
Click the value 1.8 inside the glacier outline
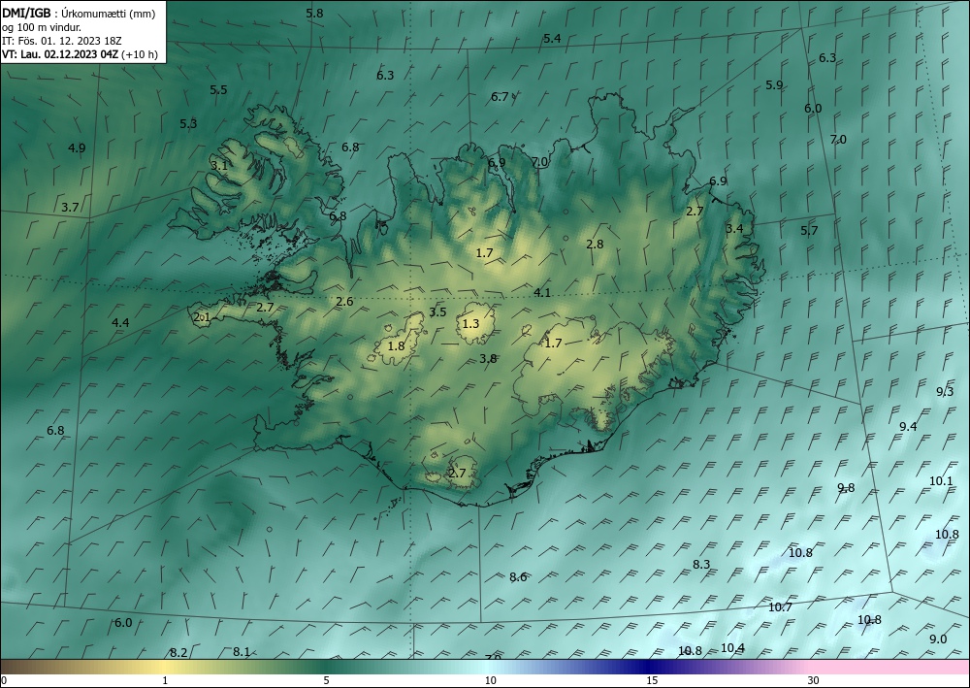coord(396,345)
